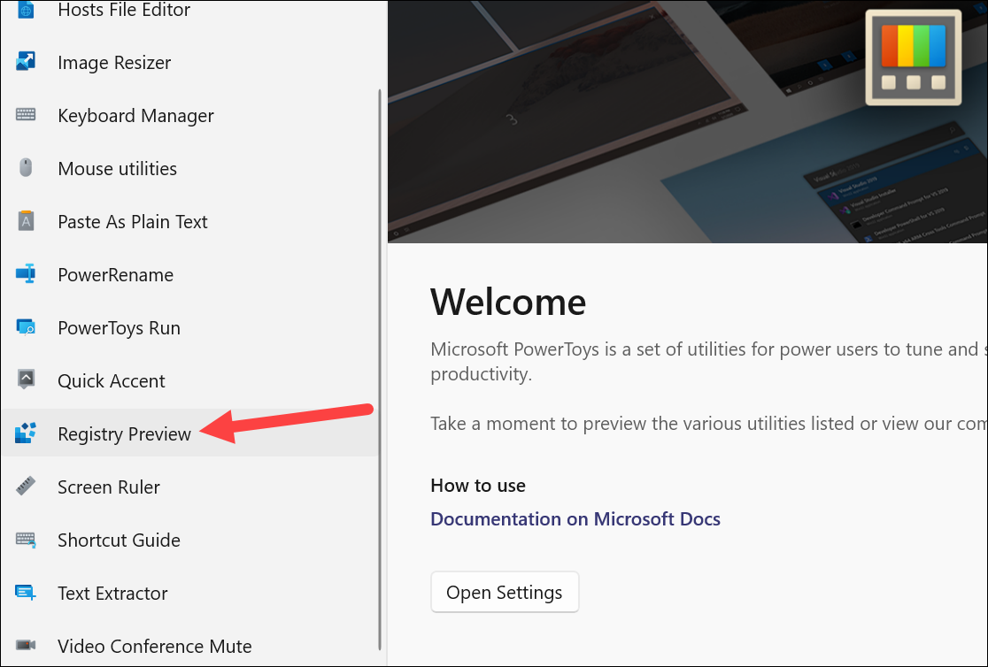Select Video Conference Mute label
988x667 pixels.
point(154,647)
